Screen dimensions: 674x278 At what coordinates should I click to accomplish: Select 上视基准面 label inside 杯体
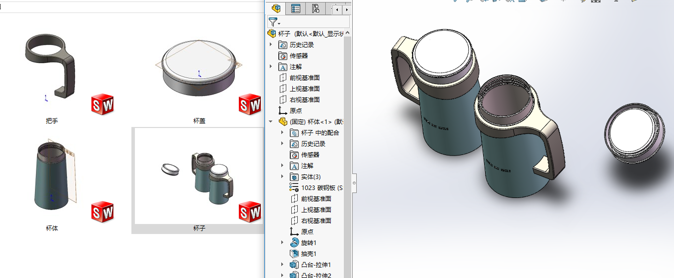coord(316,209)
